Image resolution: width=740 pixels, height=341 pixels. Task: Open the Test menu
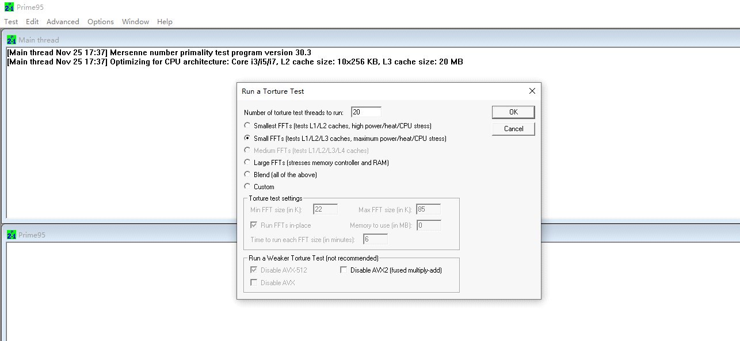click(11, 21)
